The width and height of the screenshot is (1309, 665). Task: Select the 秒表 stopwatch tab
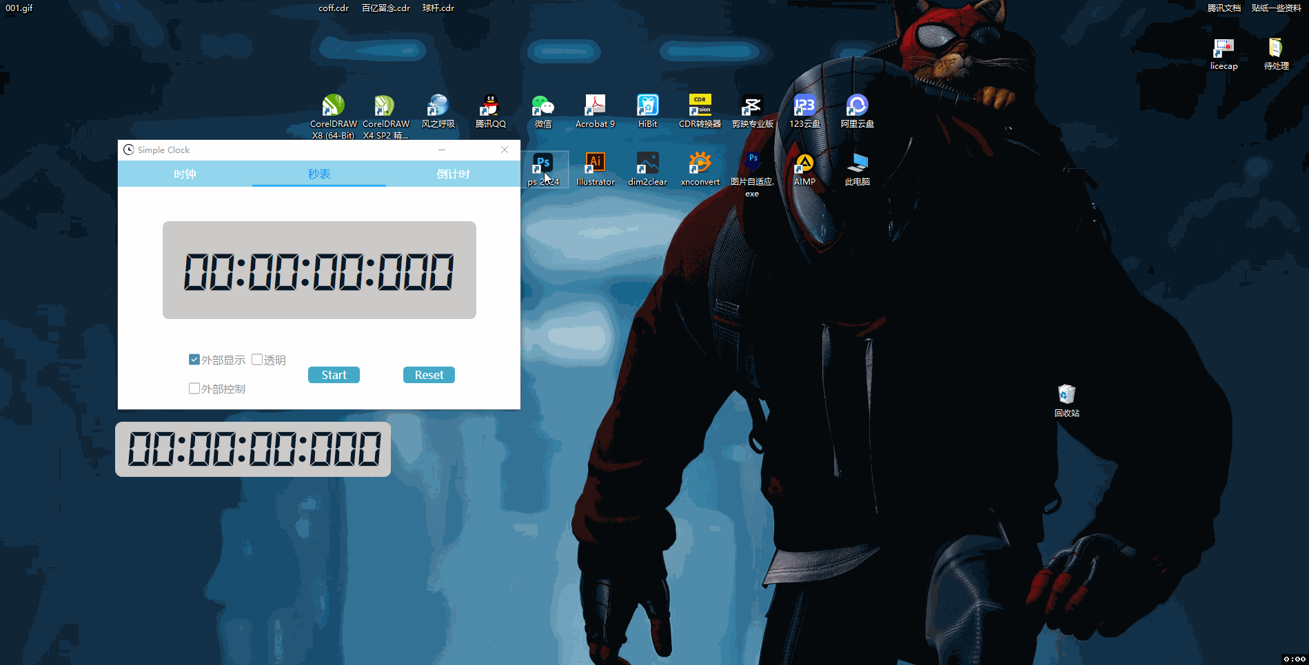[x=319, y=174]
